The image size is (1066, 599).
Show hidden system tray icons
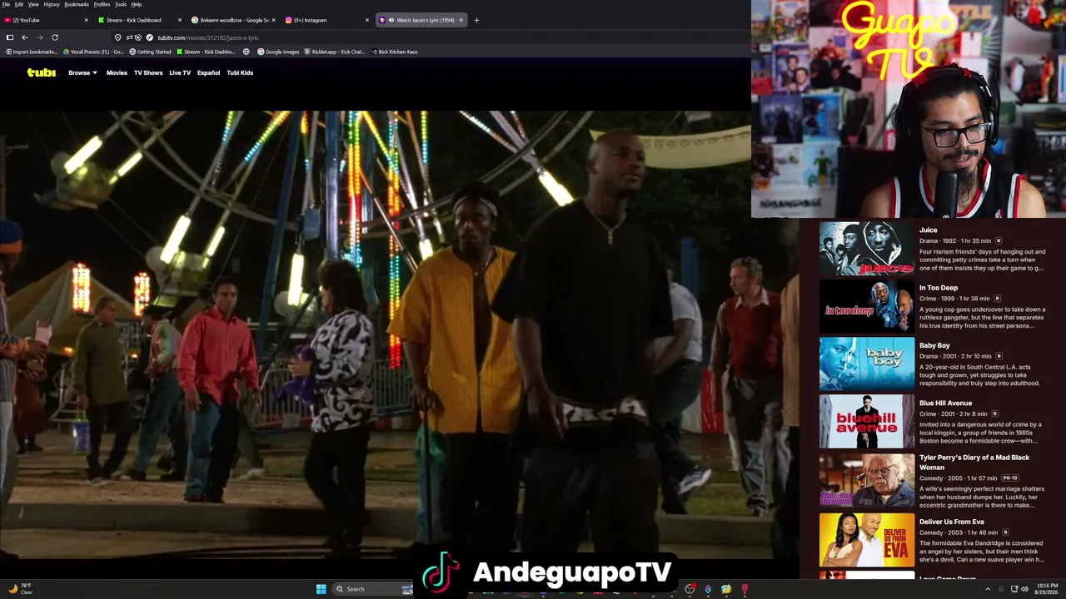[x=986, y=589]
